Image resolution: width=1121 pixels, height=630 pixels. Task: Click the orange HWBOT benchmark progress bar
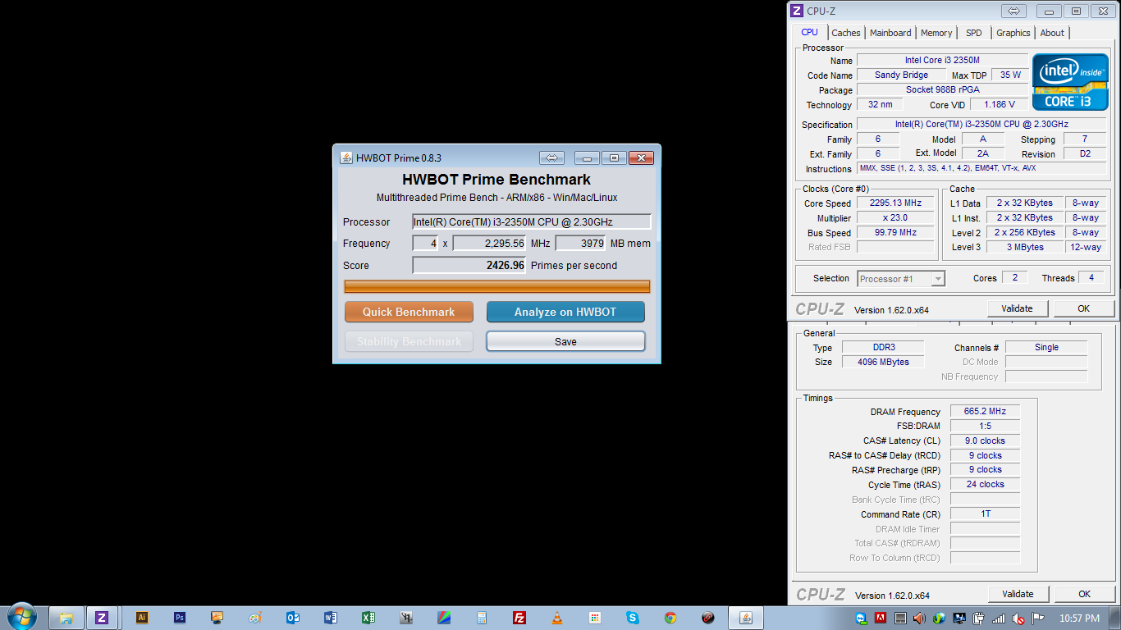(x=497, y=286)
